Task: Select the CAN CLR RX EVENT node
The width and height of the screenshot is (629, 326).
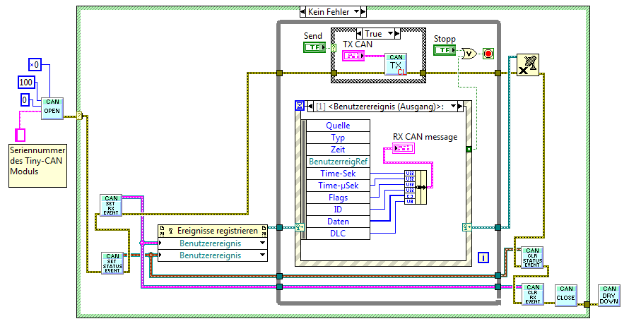Action: click(533, 294)
